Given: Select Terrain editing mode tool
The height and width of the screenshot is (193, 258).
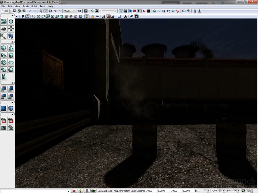Looking at the screenshot, I should [4, 29].
